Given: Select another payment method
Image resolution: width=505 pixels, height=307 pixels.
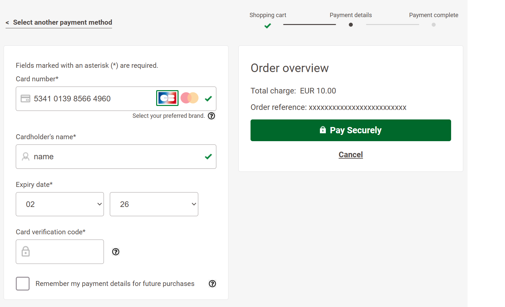Looking at the screenshot, I should [x=59, y=22].
